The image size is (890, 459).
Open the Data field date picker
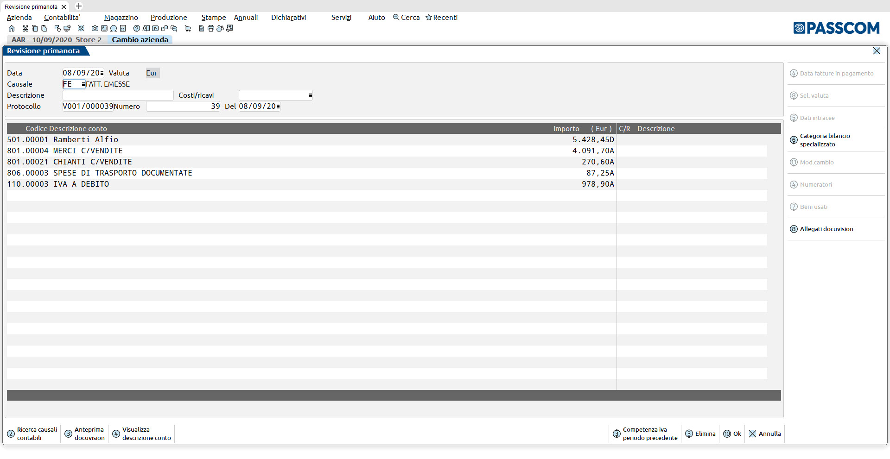point(102,73)
